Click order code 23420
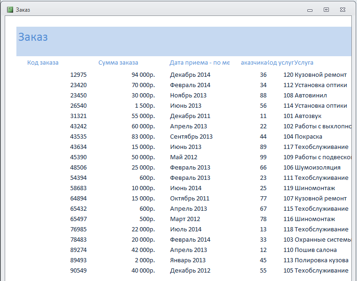The width and height of the screenshot is (357, 281). [78, 85]
